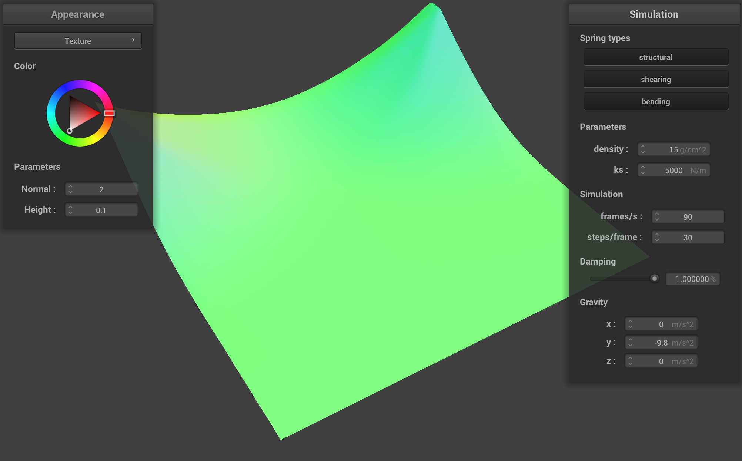Click the ks stiffness value field
Image resolution: width=742 pixels, height=461 pixels.
[x=674, y=170]
